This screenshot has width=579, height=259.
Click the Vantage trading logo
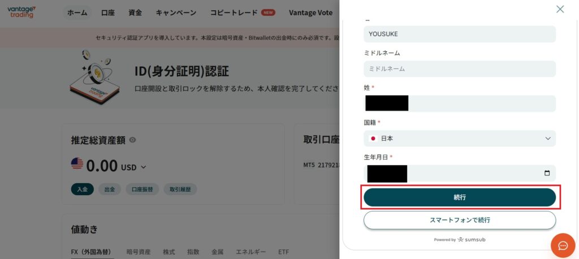coord(21,12)
